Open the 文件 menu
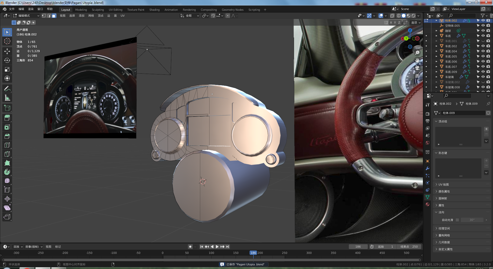Screen dimensions: 493x269 click(x=12, y=9)
